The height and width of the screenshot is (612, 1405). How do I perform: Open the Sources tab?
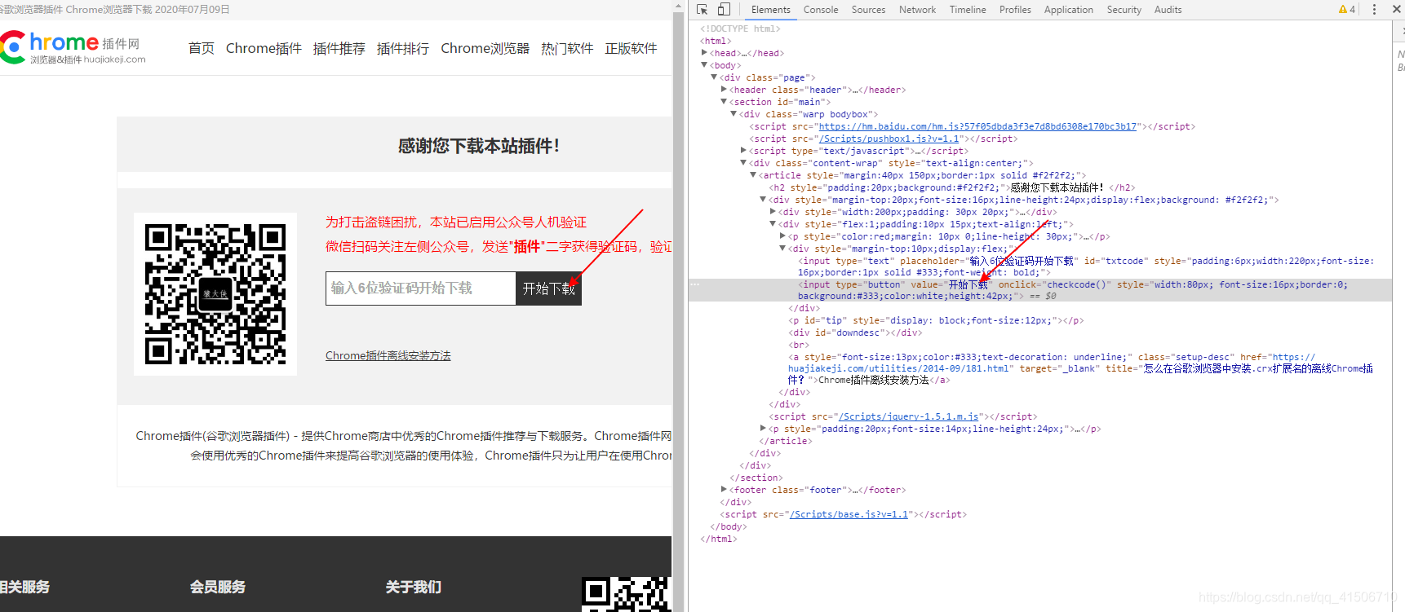[868, 10]
